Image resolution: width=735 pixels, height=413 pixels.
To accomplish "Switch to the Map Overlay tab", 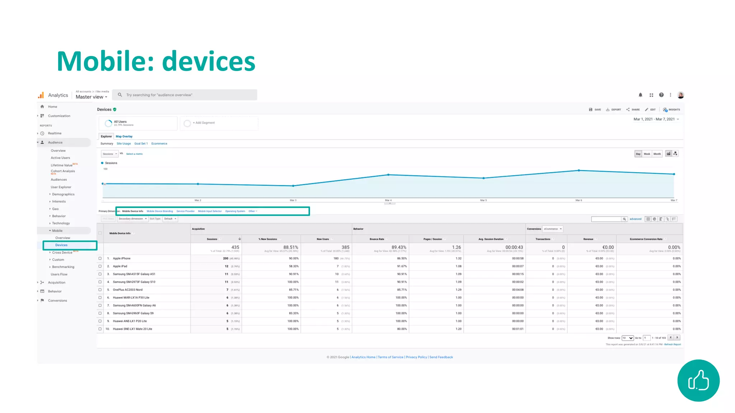I will (x=124, y=137).
